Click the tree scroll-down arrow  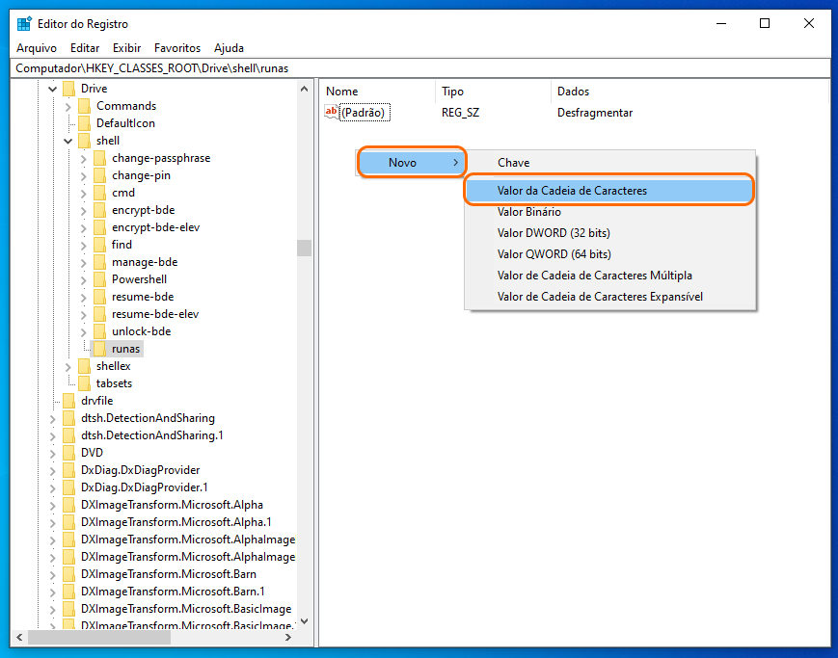point(304,621)
